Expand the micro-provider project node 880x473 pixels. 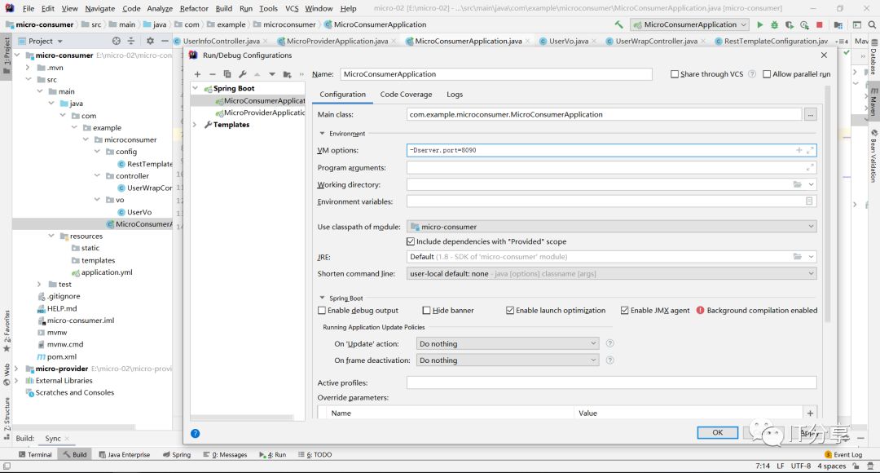click(16, 369)
